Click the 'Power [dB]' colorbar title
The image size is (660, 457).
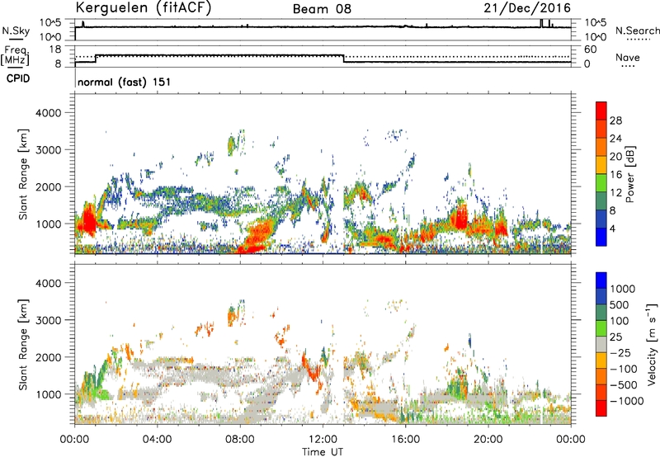click(x=630, y=174)
